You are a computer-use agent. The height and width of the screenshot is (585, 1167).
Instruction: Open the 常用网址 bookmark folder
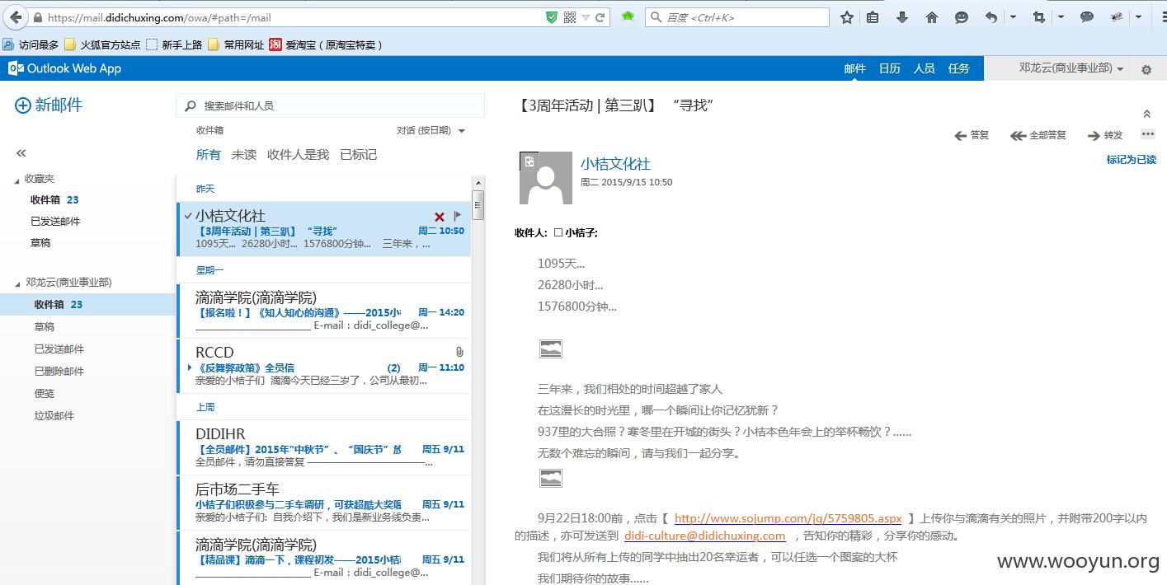pyautogui.click(x=236, y=44)
